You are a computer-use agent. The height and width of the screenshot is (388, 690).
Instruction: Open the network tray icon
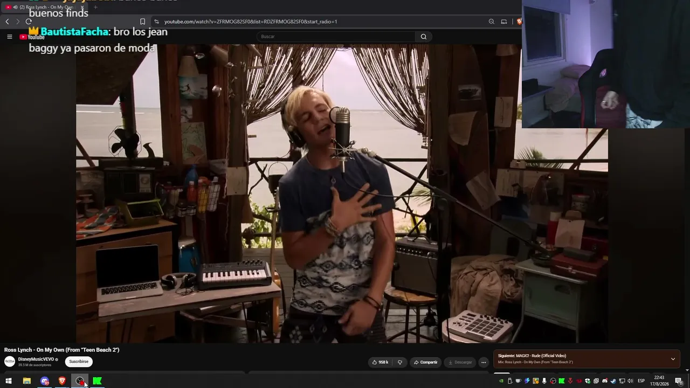[x=622, y=381]
